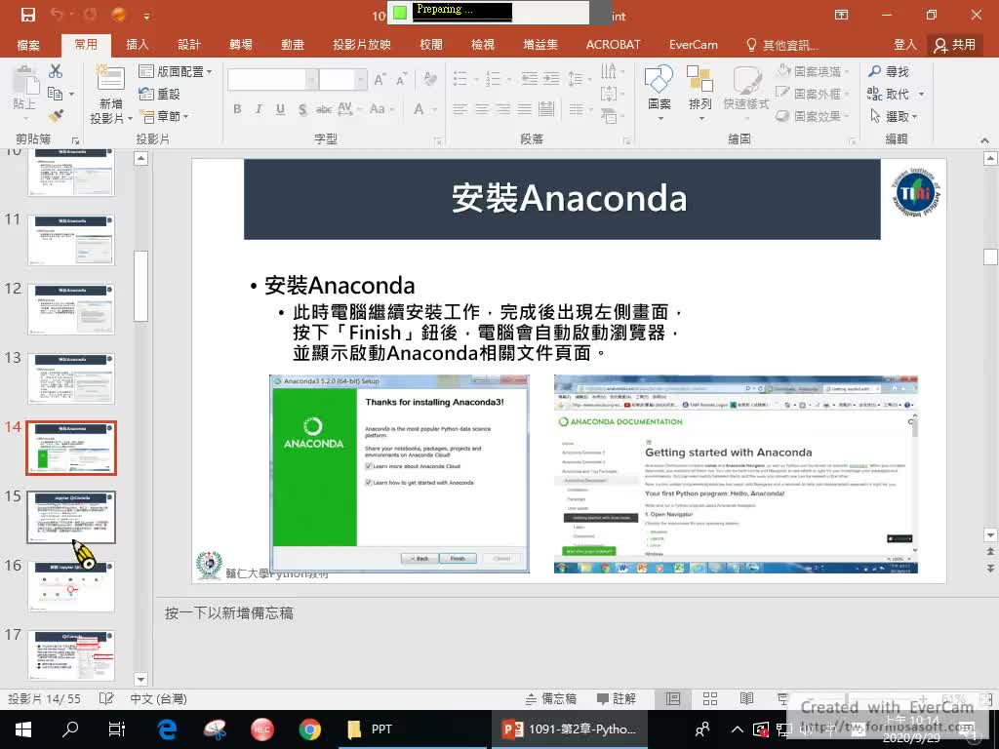Screen dimensions: 999x749
Task: Open the 排列 arrange dropdown
Action: tap(700, 94)
